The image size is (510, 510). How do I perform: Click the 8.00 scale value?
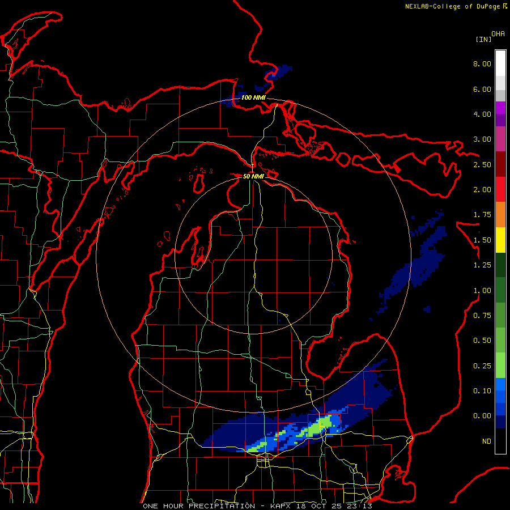(482, 63)
